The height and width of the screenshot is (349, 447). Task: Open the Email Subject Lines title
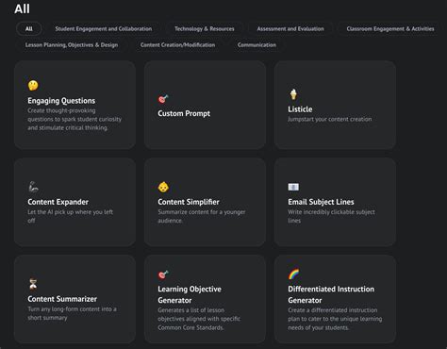tap(321, 202)
